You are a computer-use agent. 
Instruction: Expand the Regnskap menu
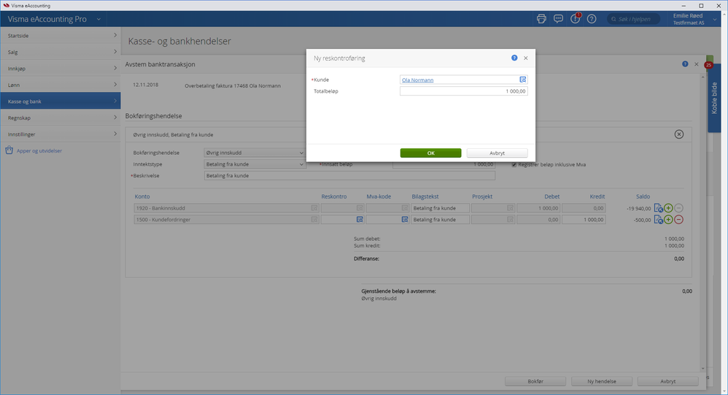coord(61,118)
